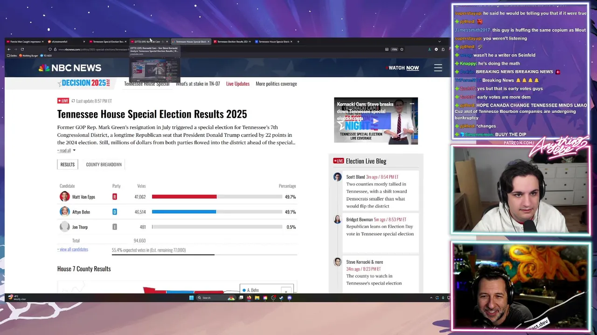This screenshot has width=597, height=335.
Task: Close popup on House 7 county map
Action: 286,292
